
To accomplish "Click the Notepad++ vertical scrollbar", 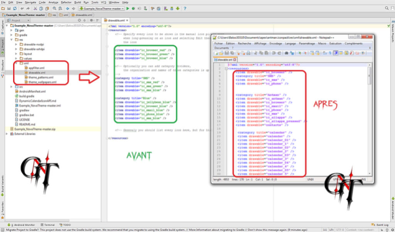I will (370, 119).
